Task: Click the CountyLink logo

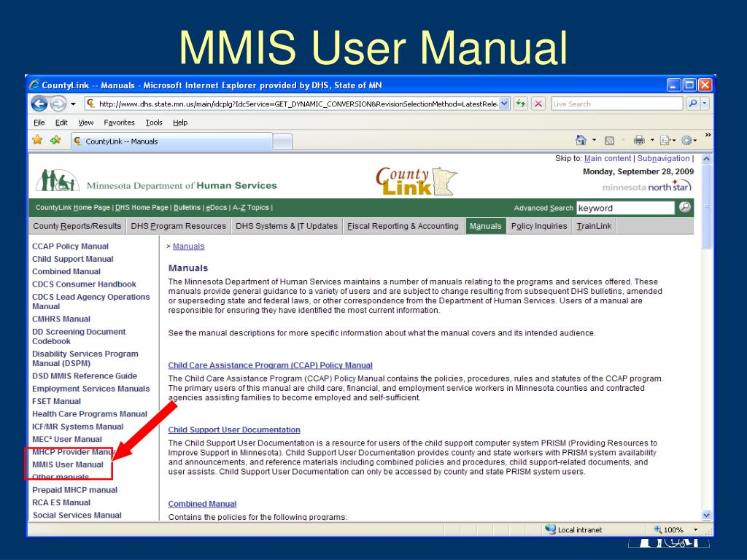Action: pos(416,181)
